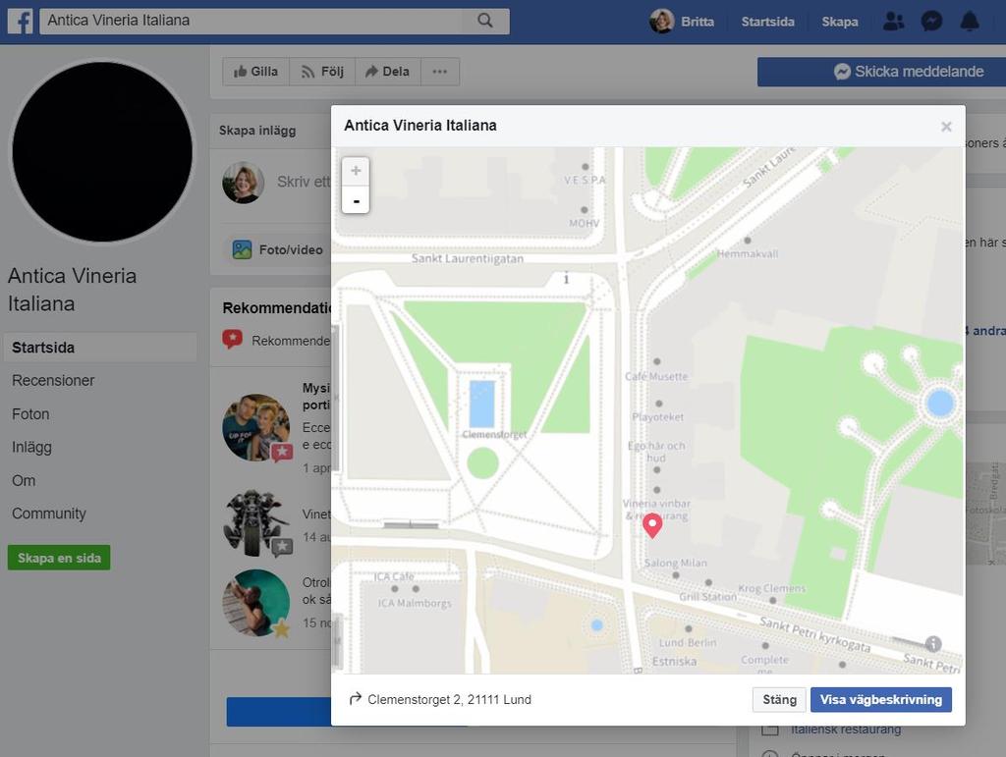Click the Stäng button
Viewport: 1006px width, 757px height.
pos(779,699)
